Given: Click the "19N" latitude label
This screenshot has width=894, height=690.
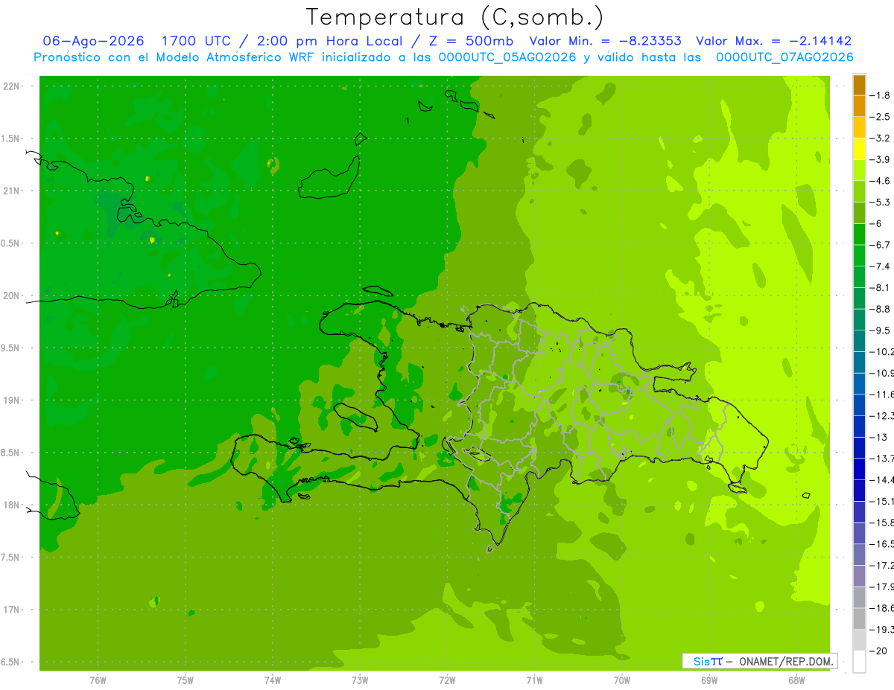Looking at the screenshot, I should [12, 400].
